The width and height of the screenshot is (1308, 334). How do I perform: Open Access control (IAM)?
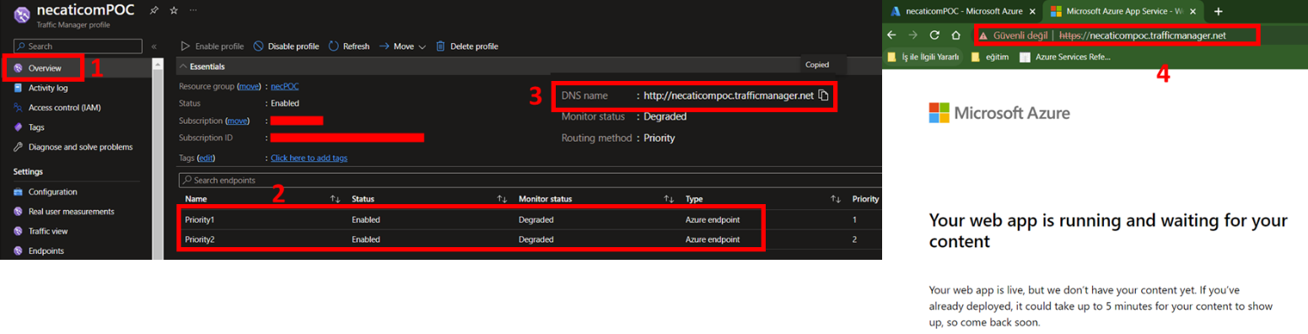click(64, 107)
